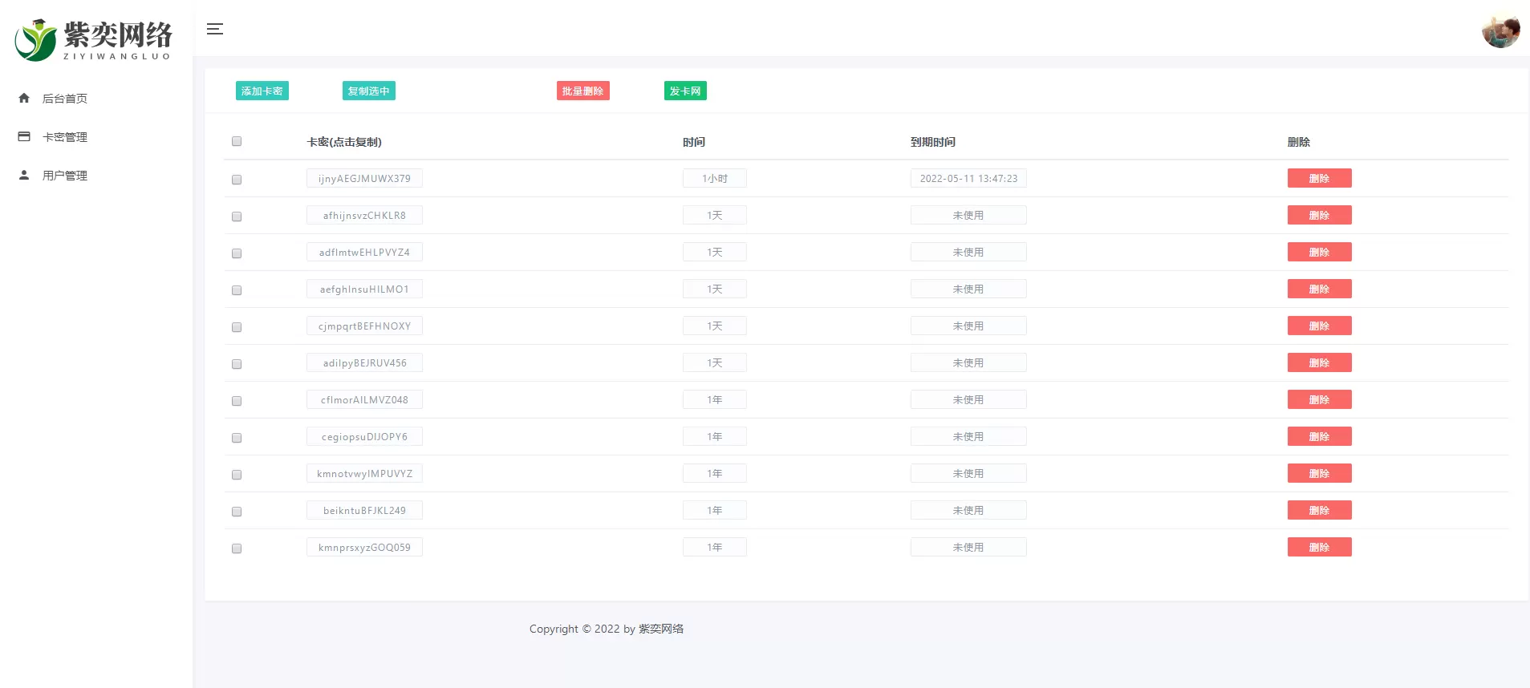This screenshot has width=1530, height=688.
Task: Click the 卡密(点击复制) column header
Action: click(x=344, y=142)
